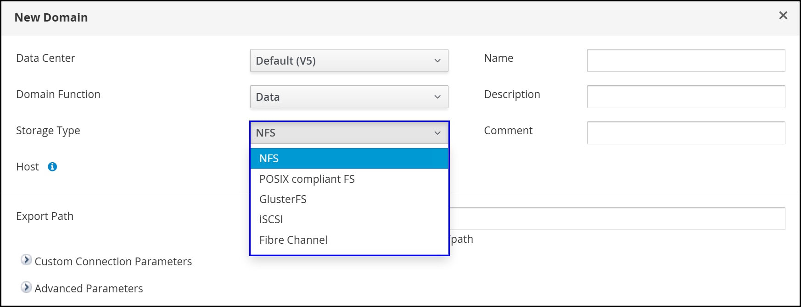Collapse the Storage Type dropdown

click(x=349, y=133)
